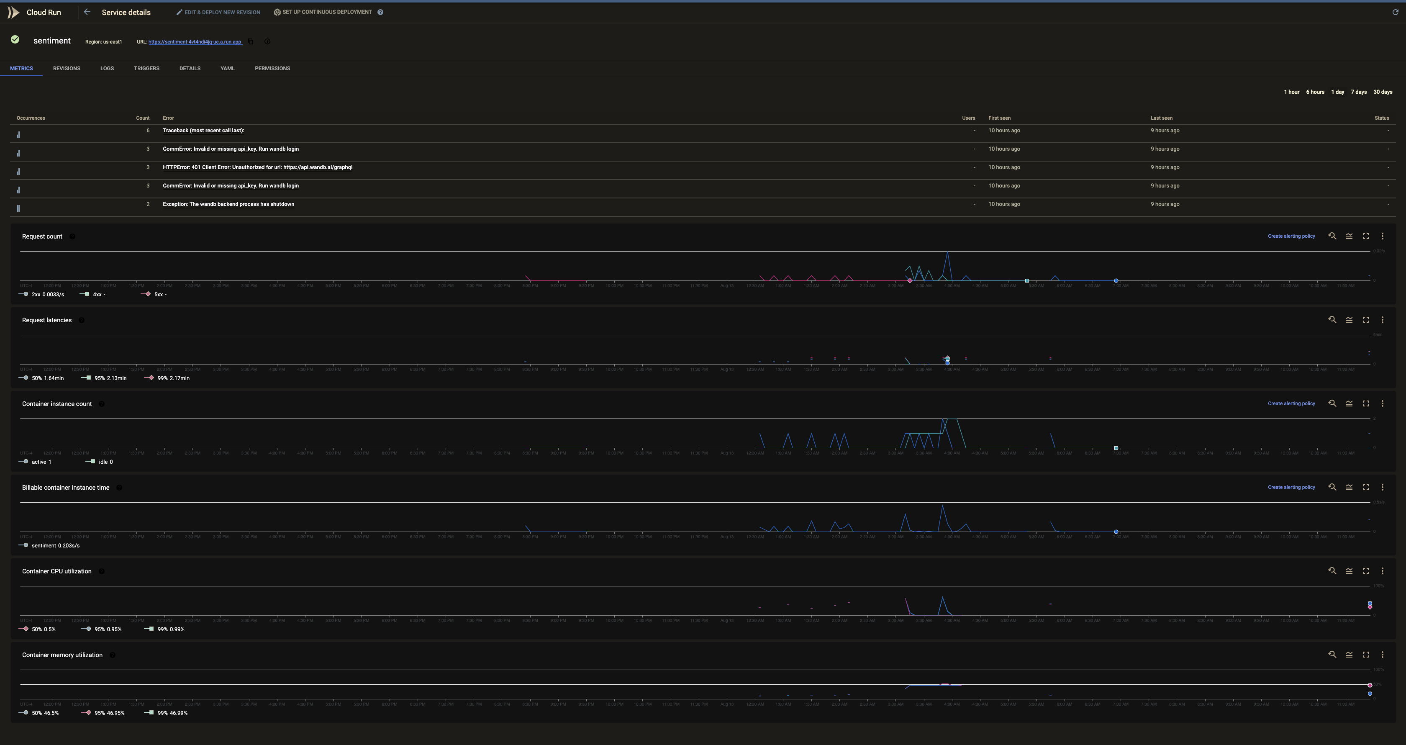1406x745 pixels.
Task: Open the more options menu for the Container memory utilization chart
Action: click(x=1382, y=655)
